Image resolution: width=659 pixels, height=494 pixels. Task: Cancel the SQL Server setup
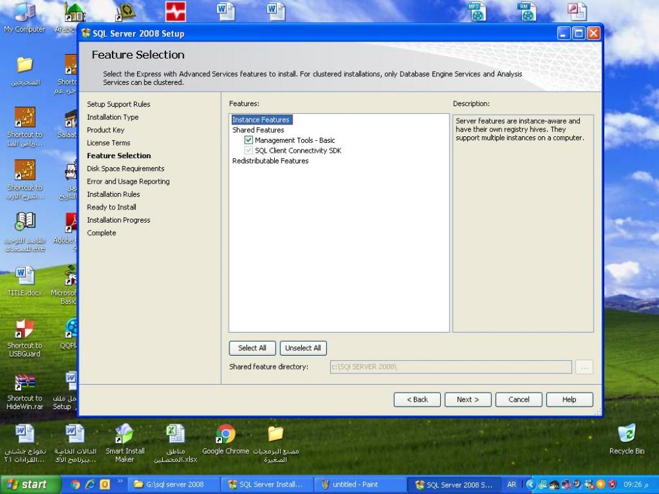click(519, 400)
